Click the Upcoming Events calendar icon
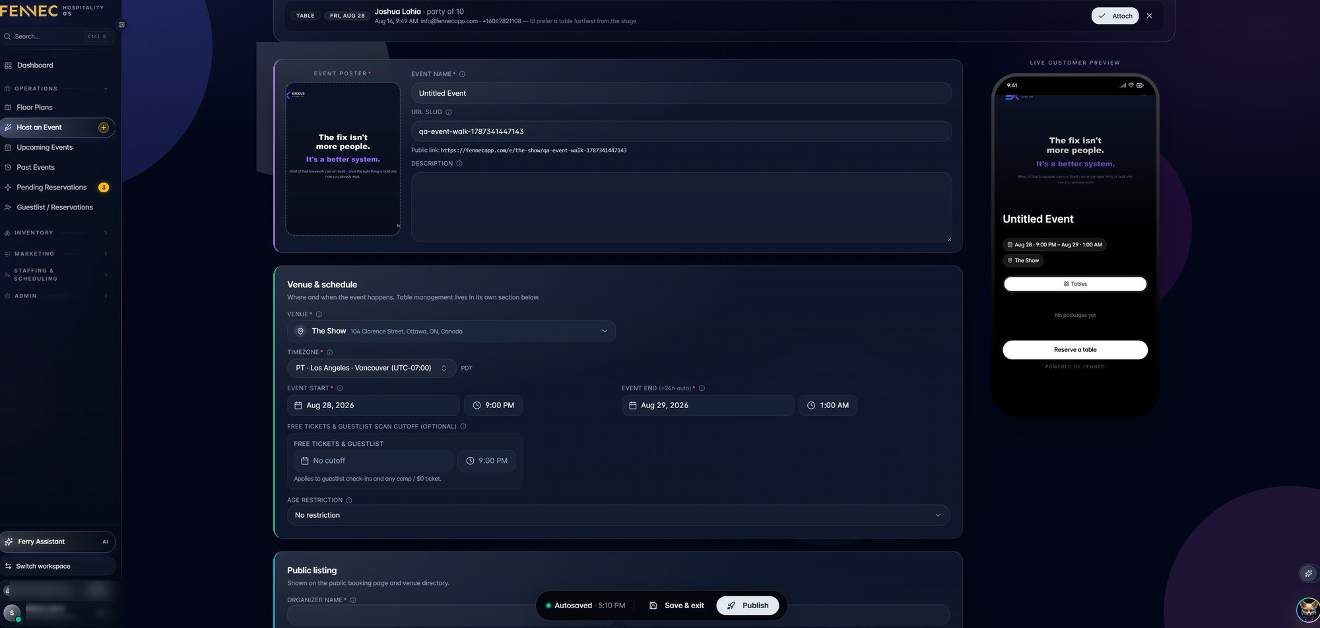 click(x=8, y=147)
